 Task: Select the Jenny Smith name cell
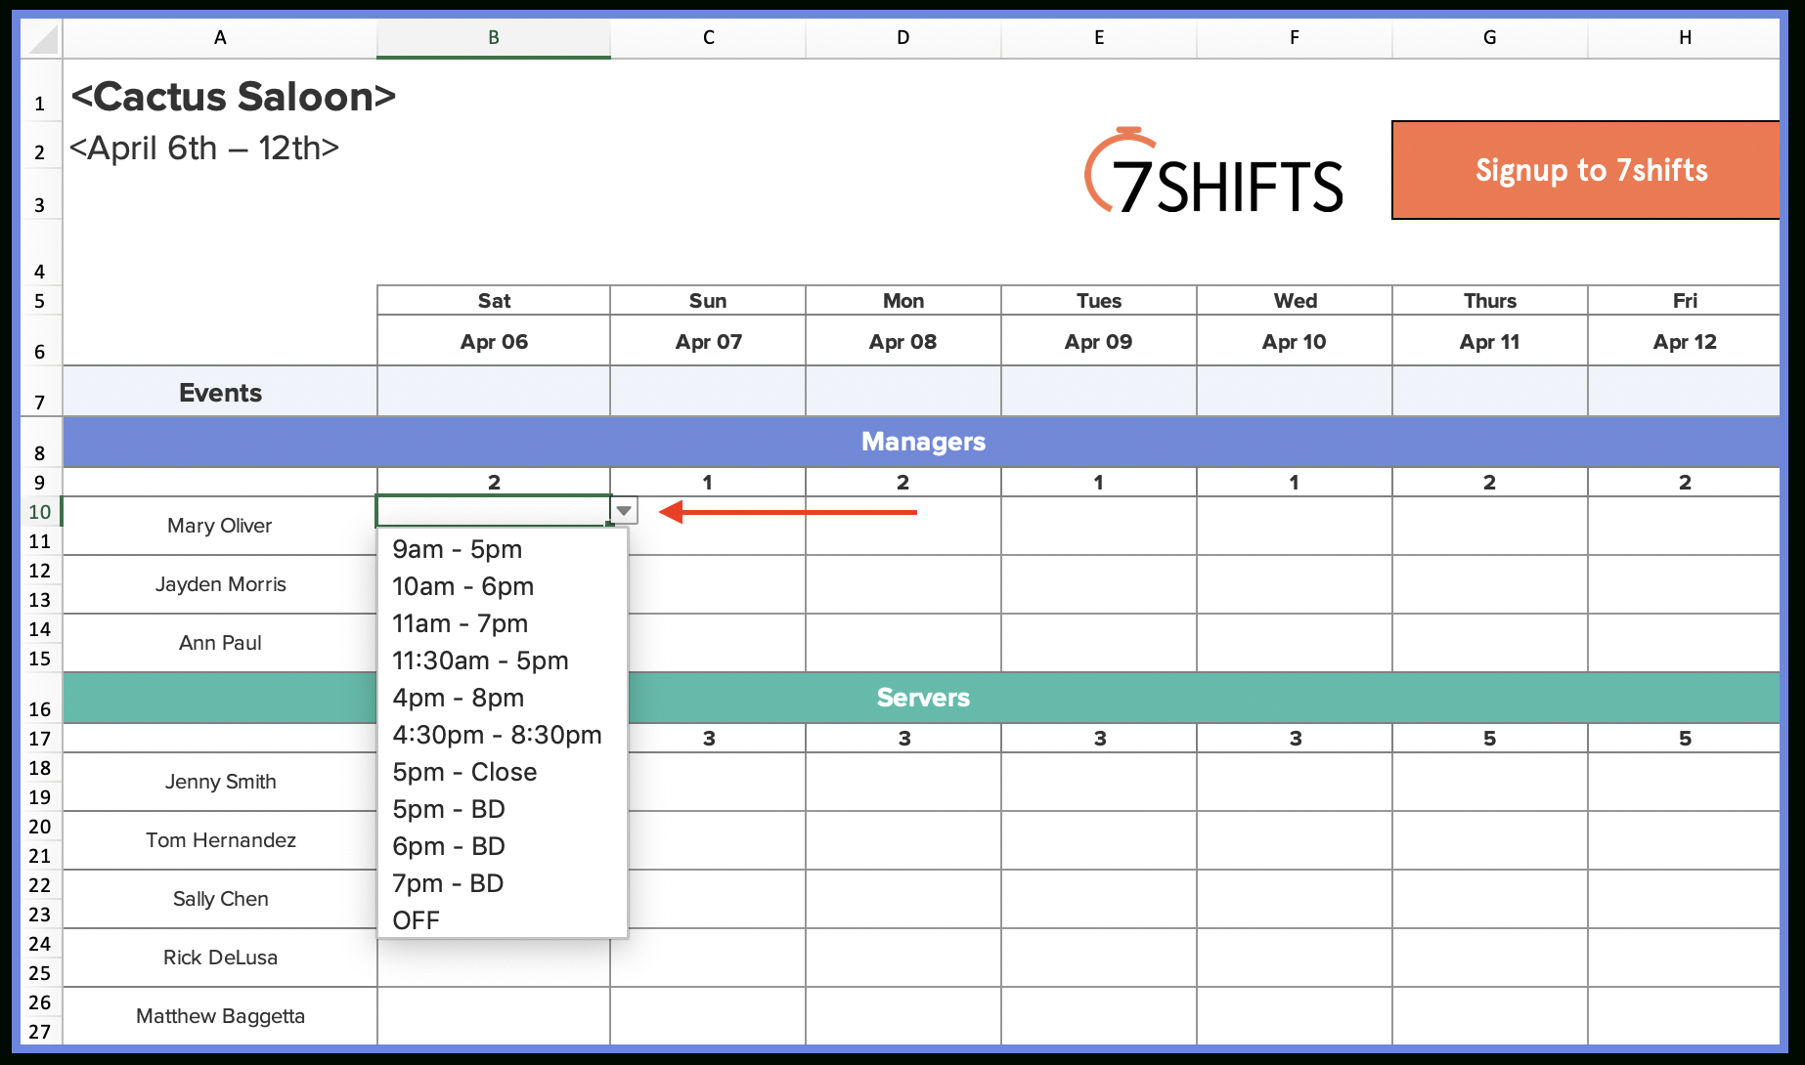click(x=220, y=782)
